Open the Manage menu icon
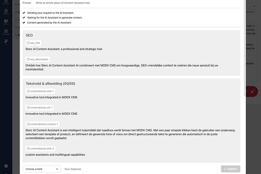 point(6,32)
